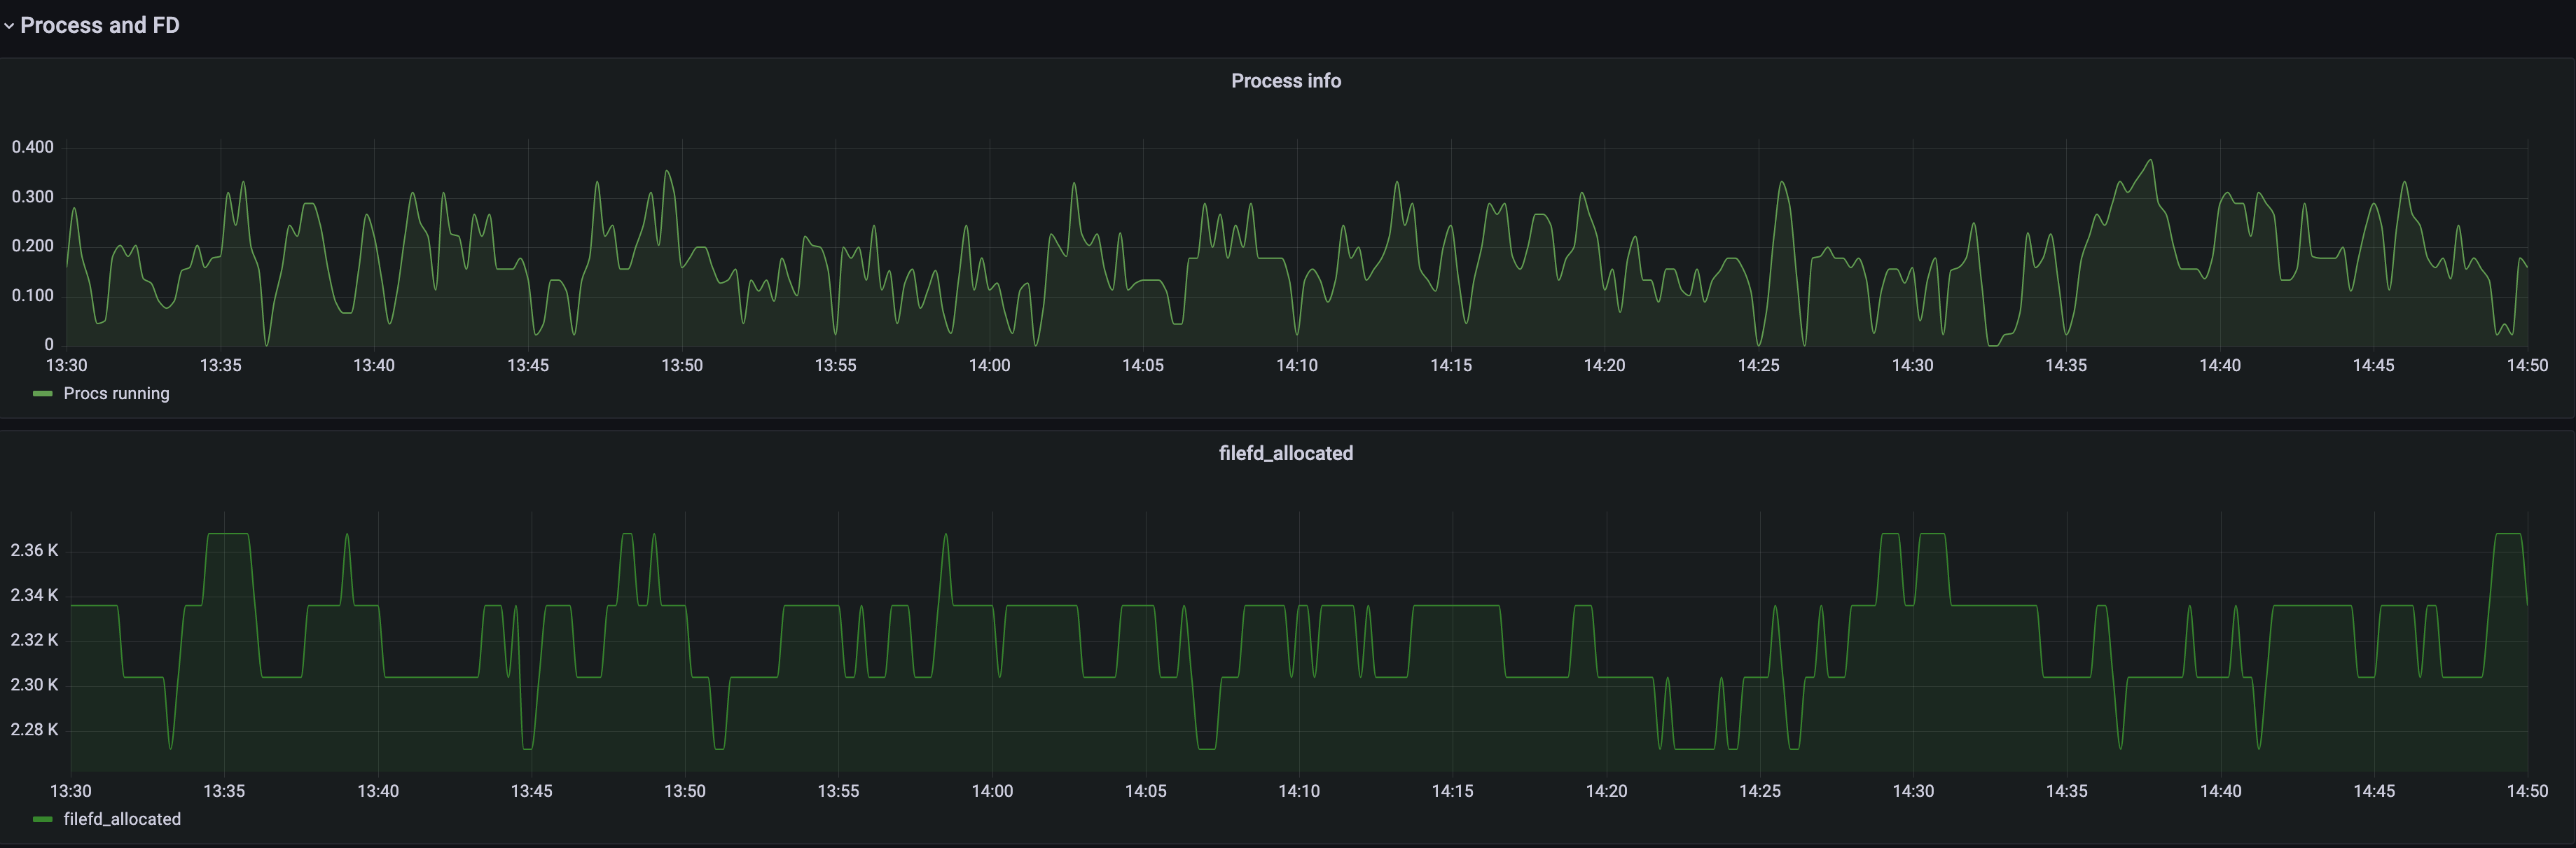
Task: Open the filefd_allocated panel title menu
Action: tap(1286, 453)
